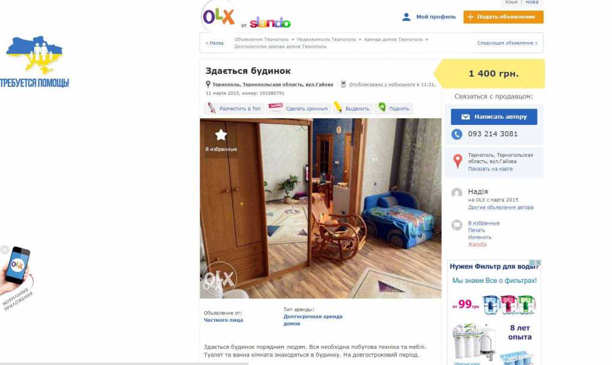Close the mobile app promo banner
The height and width of the screenshot is (365, 612).
pyautogui.click(x=4, y=250)
